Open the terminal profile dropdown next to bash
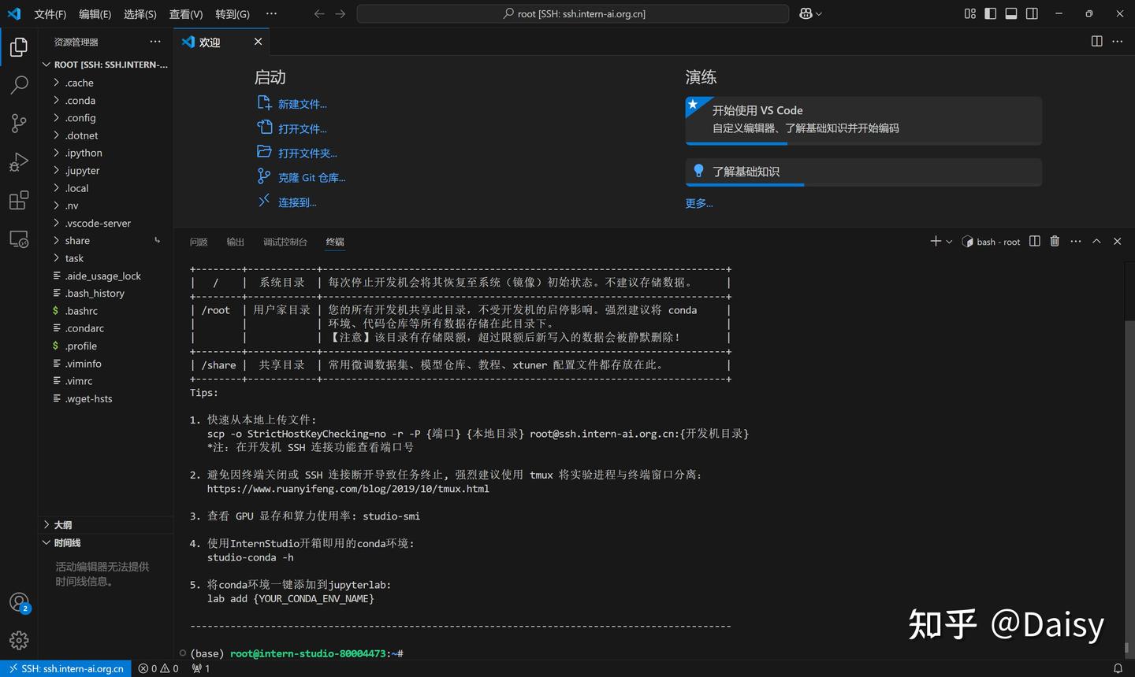1135x677 pixels. [x=948, y=242]
